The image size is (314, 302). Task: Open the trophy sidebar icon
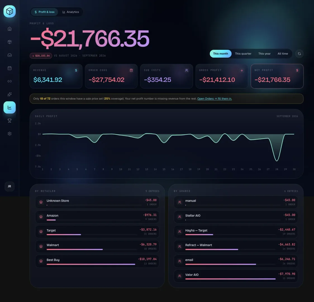(x=9, y=121)
